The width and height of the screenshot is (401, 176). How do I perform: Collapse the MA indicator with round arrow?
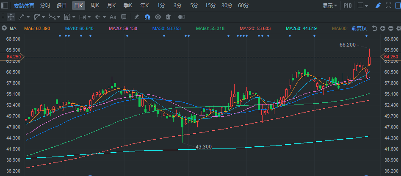pos(4,28)
